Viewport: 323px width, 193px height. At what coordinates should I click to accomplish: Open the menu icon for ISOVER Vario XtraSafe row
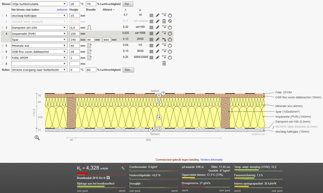(x=151, y=21)
